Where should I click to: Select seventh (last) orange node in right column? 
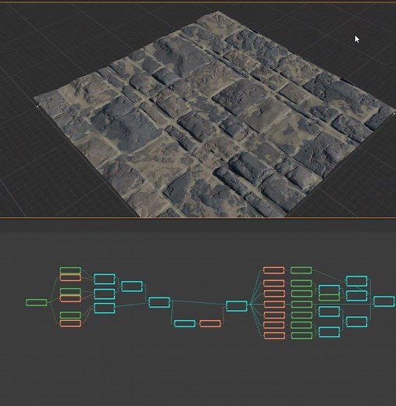(274, 336)
